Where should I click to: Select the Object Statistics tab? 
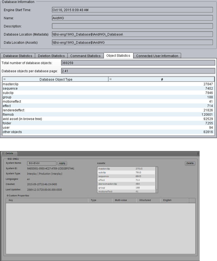(x=118, y=56)
